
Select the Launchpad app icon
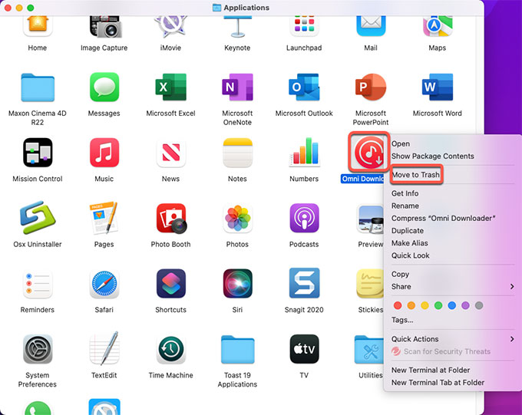[304, 26]
